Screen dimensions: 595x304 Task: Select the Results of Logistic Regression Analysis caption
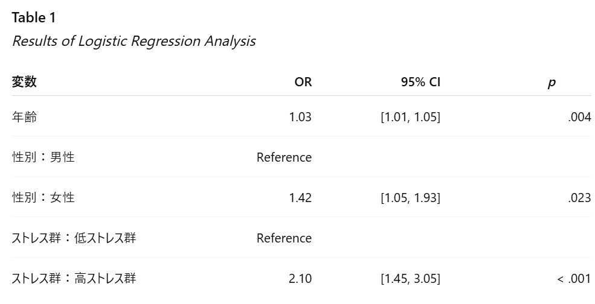[x=134, y=41]
